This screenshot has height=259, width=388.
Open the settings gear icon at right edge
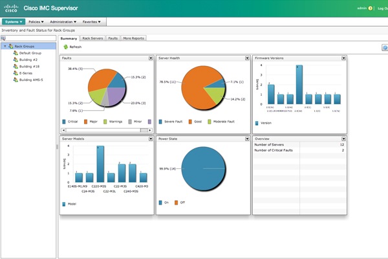[x=385, y=48]
